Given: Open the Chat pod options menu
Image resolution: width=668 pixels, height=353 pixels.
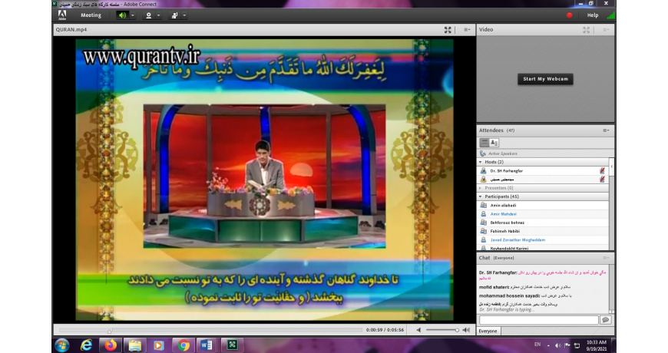Looking at the screenshot, I should coord(605,258).
